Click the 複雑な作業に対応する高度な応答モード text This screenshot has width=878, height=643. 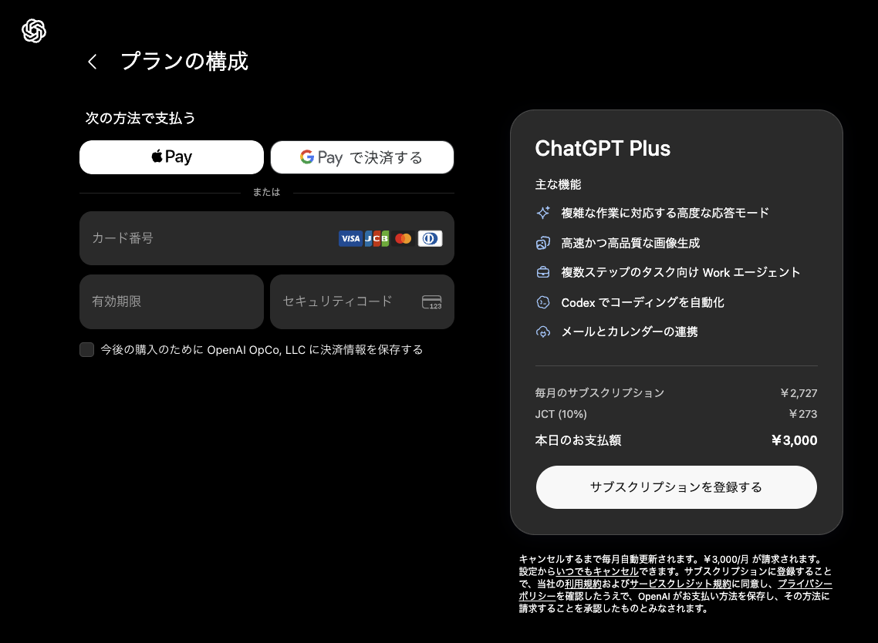(664, 213)
